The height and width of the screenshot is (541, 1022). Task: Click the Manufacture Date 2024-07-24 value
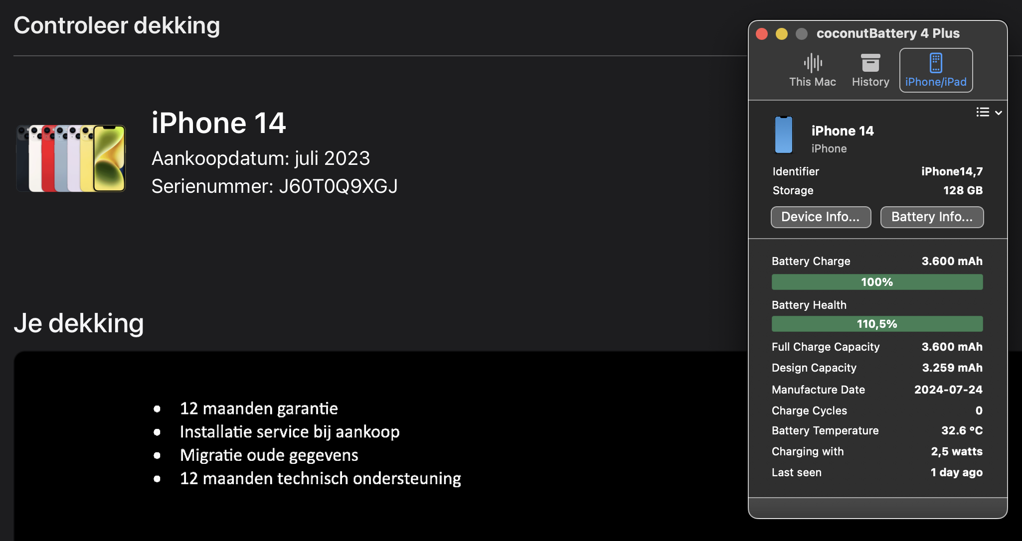(x=948, y=390)
